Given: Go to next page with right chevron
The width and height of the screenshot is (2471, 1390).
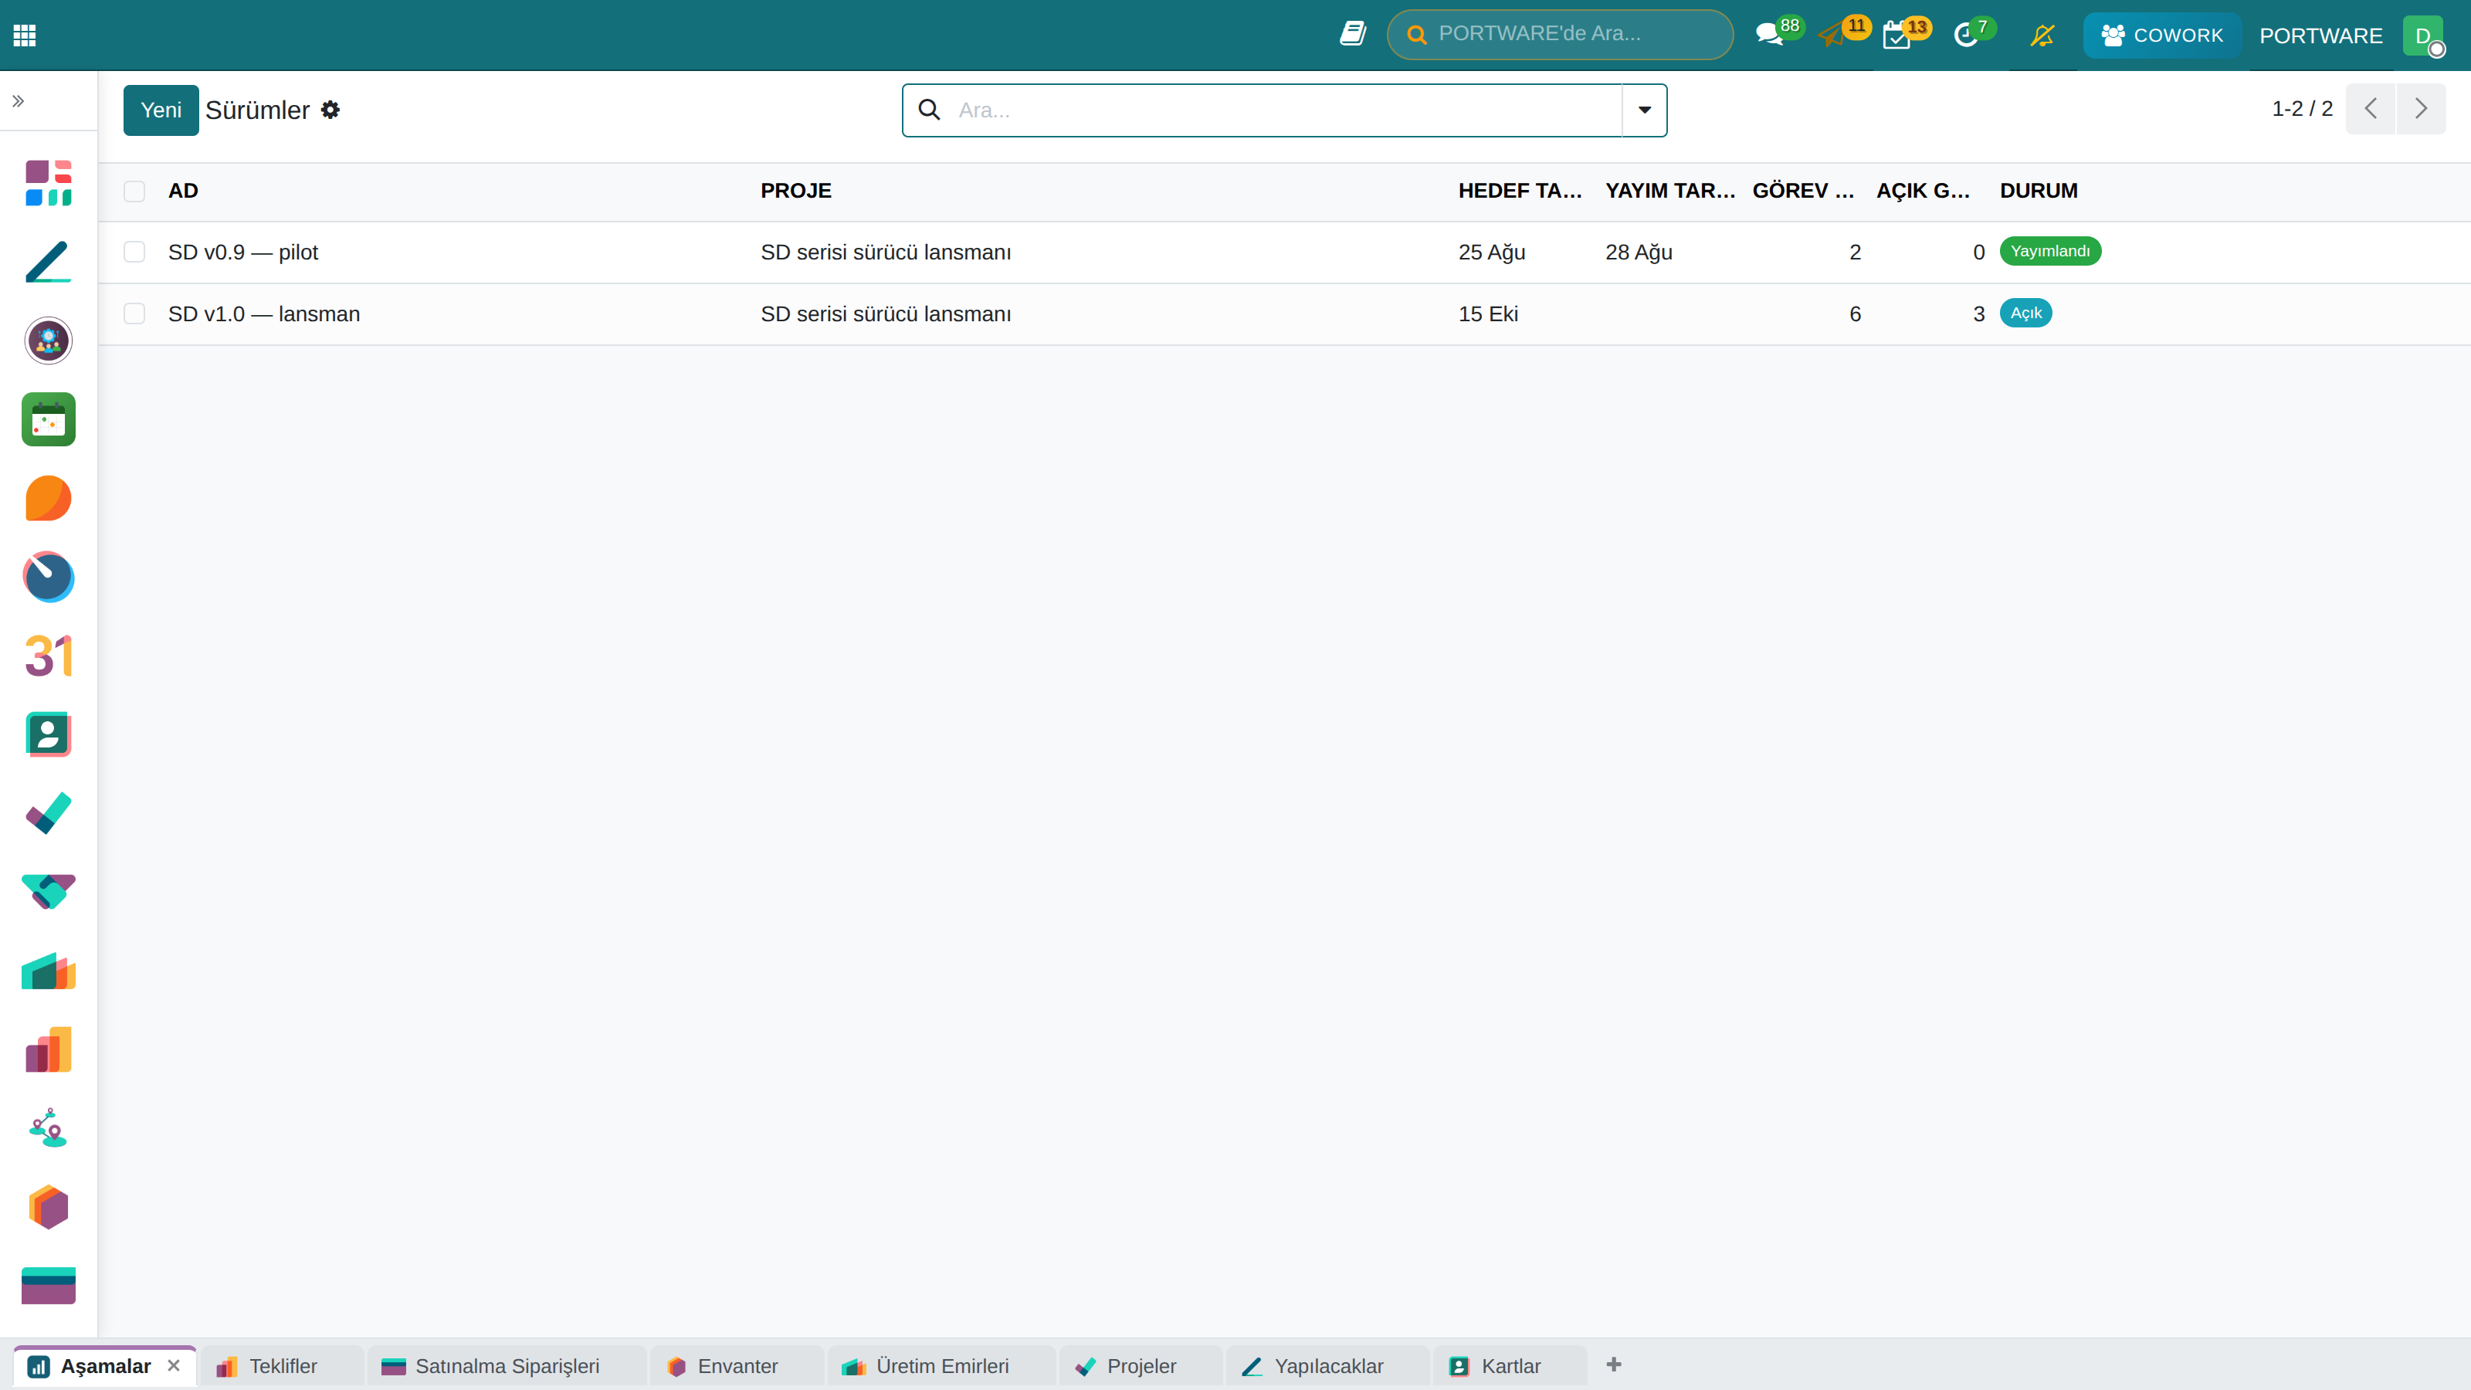Looking at the screenshot, I should 2421,108.
